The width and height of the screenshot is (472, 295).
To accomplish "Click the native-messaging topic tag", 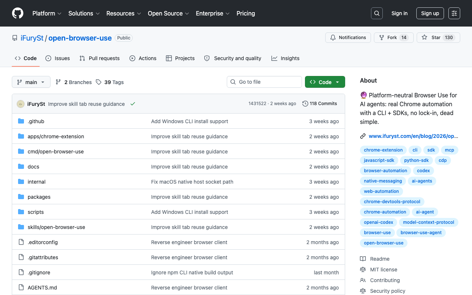I will click(383, 181).
